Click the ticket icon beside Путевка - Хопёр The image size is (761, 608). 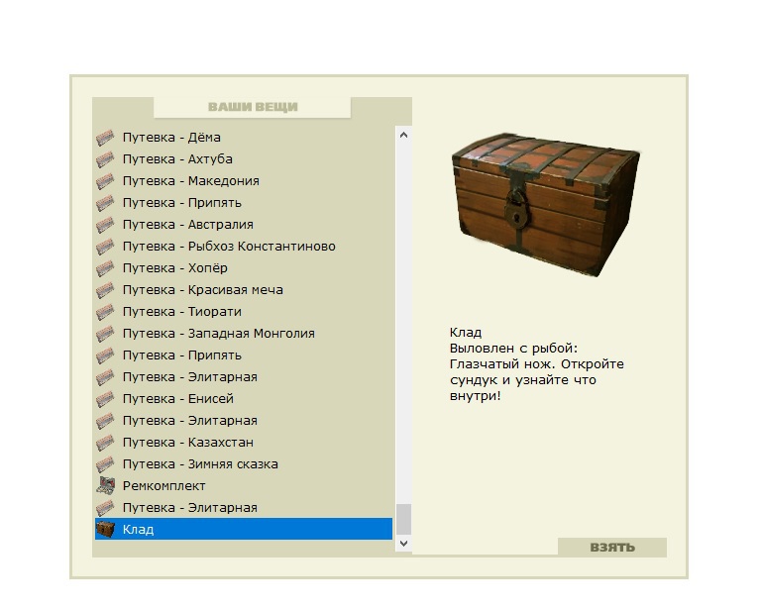[x=105, y=268]
